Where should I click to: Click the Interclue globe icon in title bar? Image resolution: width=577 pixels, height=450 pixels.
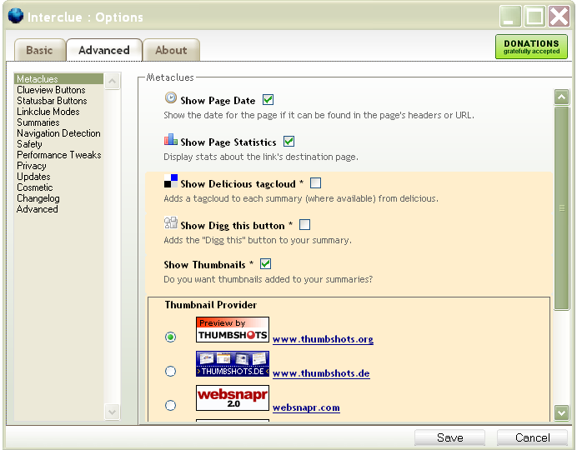[16, 16]
